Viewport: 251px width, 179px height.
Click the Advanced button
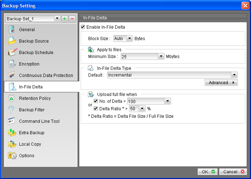221,83
